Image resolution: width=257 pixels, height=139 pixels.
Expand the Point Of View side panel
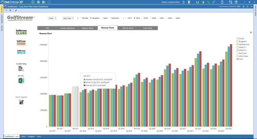(255, 11)
